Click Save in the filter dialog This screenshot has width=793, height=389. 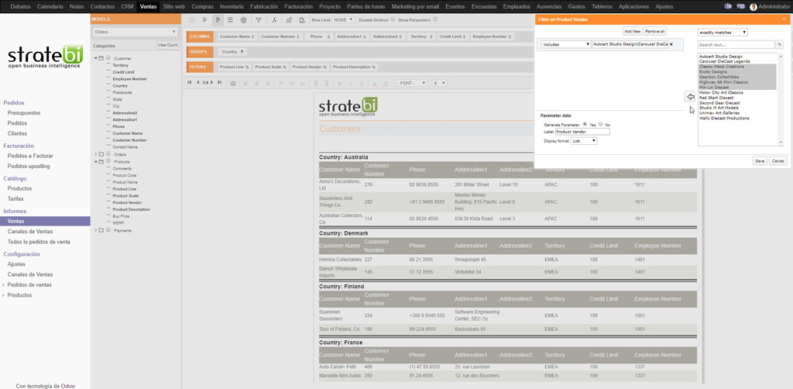click(760, 160)
